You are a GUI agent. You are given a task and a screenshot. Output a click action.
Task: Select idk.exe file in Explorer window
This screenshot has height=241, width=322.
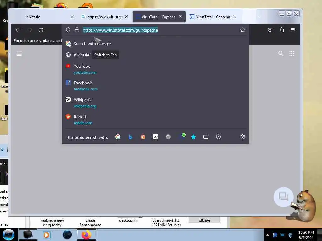204,220
